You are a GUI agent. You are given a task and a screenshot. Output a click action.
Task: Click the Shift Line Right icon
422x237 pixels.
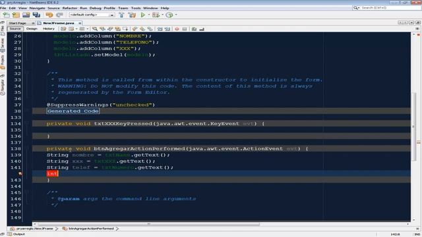167,29
